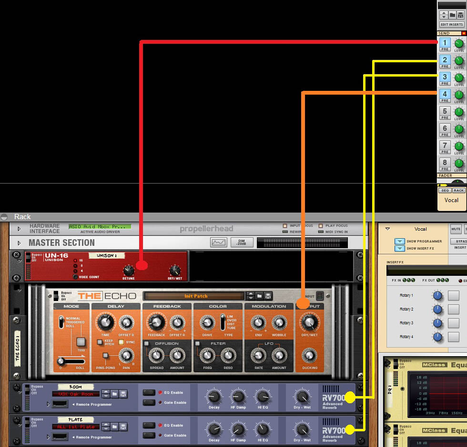Click the DIM -20dB button
Screen dimensions: 467x447
[x=242, y=243]
